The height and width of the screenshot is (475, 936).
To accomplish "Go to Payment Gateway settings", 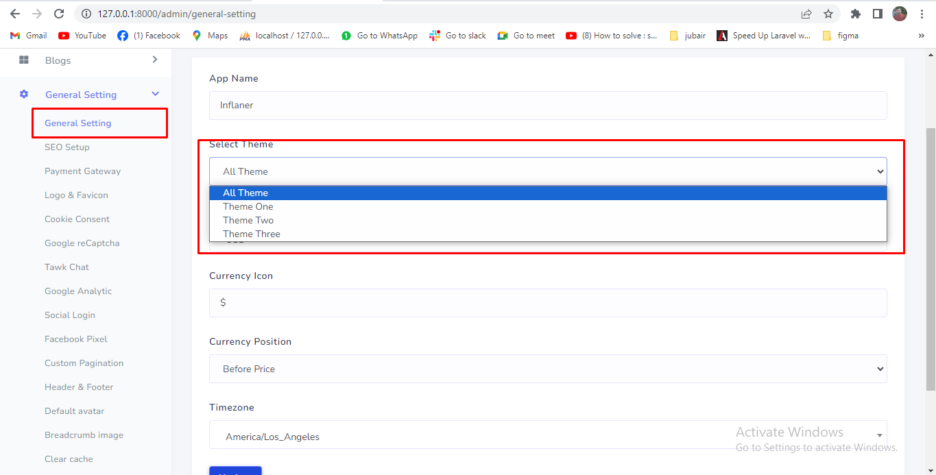I will coord(82,171).
